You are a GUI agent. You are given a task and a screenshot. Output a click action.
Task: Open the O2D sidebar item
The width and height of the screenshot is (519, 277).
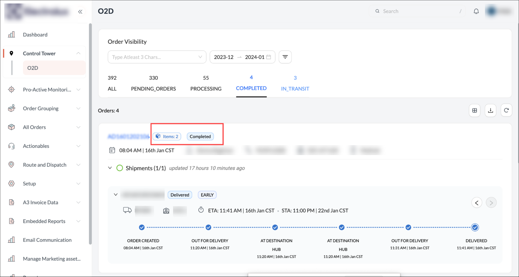(54, 68)
